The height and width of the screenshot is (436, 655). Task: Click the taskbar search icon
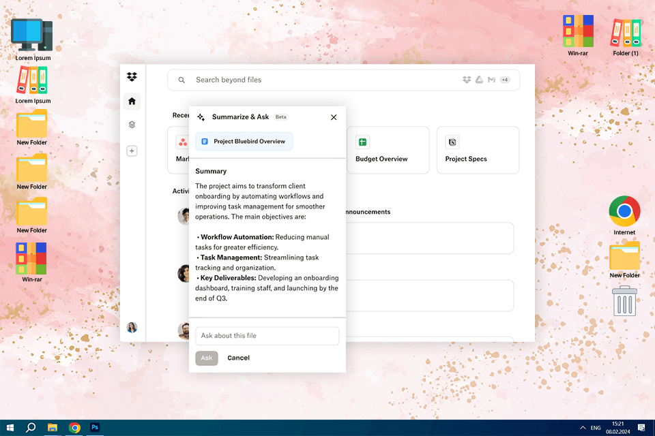coord(31,428)
